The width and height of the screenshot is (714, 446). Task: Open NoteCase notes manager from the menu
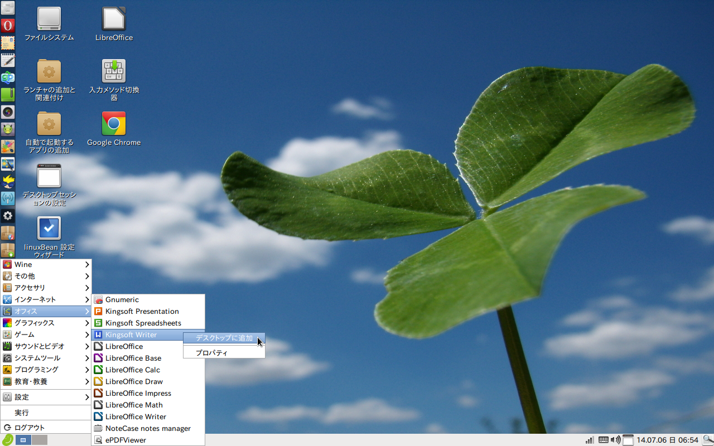point(148,428)
